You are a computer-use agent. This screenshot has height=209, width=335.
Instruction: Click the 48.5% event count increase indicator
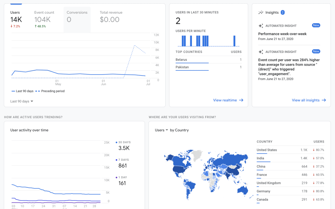tap(40, 26)
